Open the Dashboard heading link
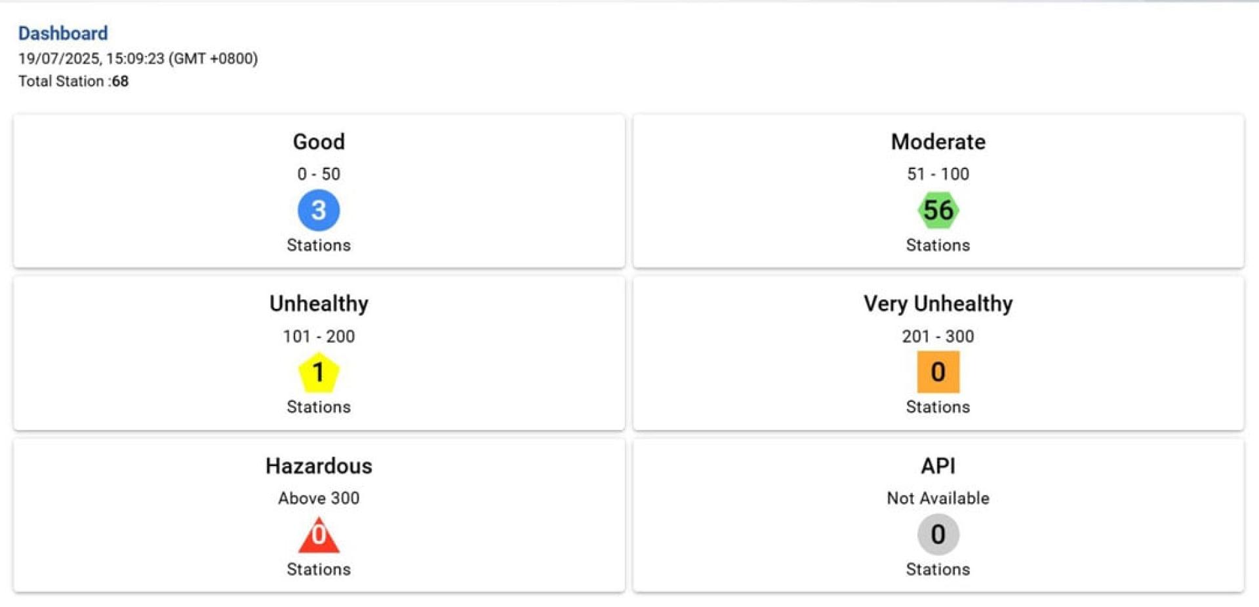 (63, 33)
